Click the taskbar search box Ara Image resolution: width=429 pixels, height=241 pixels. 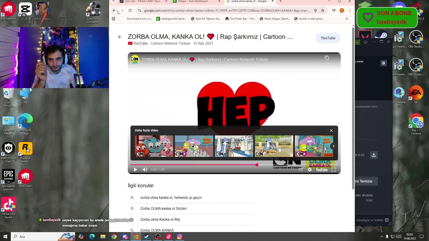click(x=43, y=237)
